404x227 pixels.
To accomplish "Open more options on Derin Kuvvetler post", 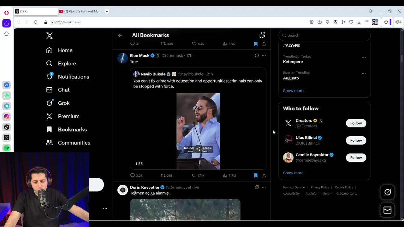I will [x=264, y=187].
